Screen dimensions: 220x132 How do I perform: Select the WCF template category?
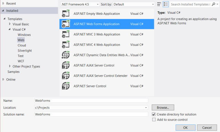point(21,61)
